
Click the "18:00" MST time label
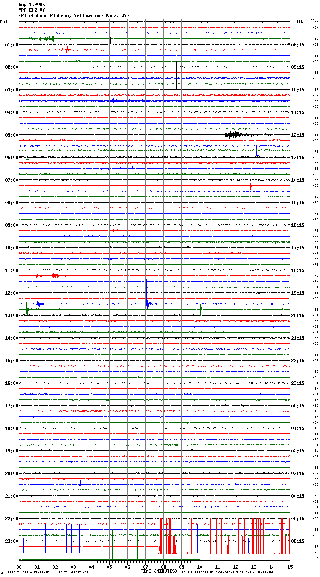pos(12,428)
